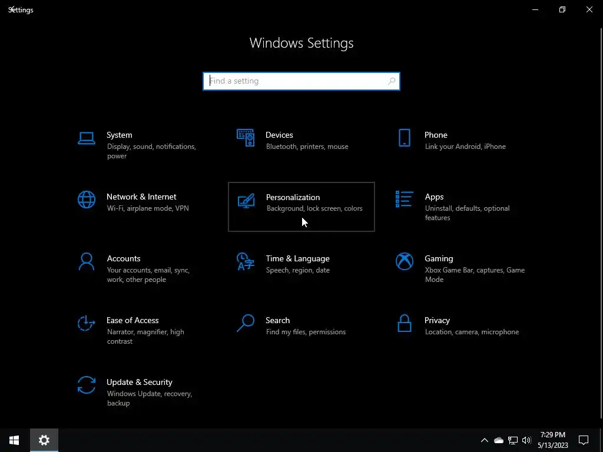Open the taskbar clock showing 7:29 PM
The height and width of the screenshot is (452, 603).
(x=552, y=440)
